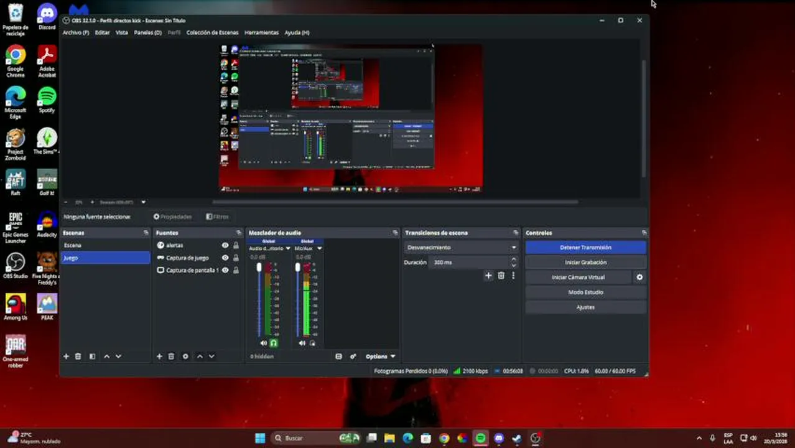The width and height of the screenshot is (795, 448).
Task: Adjust desktop audio volume fader
Action: (259, 268)
